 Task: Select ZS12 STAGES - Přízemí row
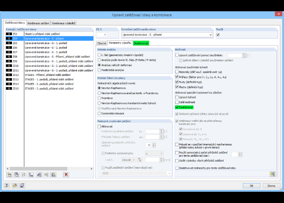50,75
